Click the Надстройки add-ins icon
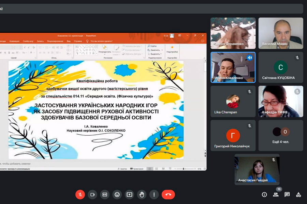Viewport: 307px width, 204px height. [172, 49]
